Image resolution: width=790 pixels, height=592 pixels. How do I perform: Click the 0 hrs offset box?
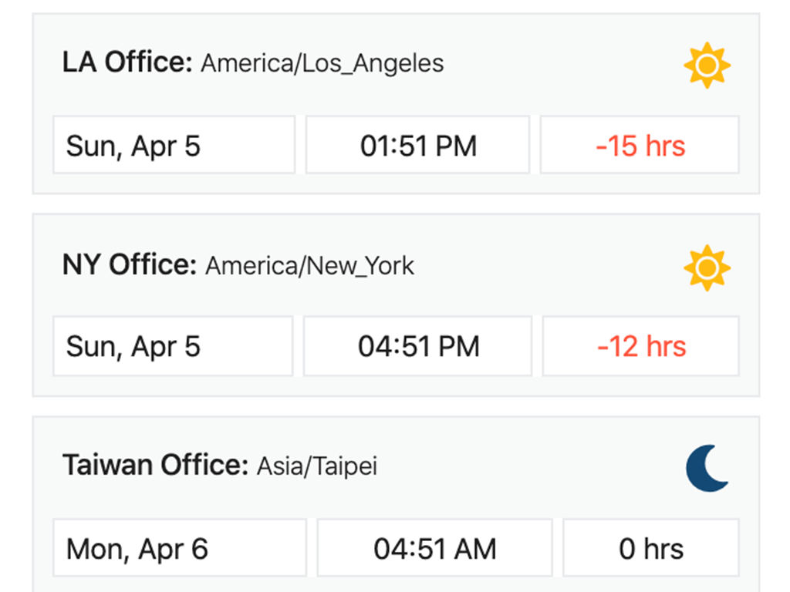(650, 548)
